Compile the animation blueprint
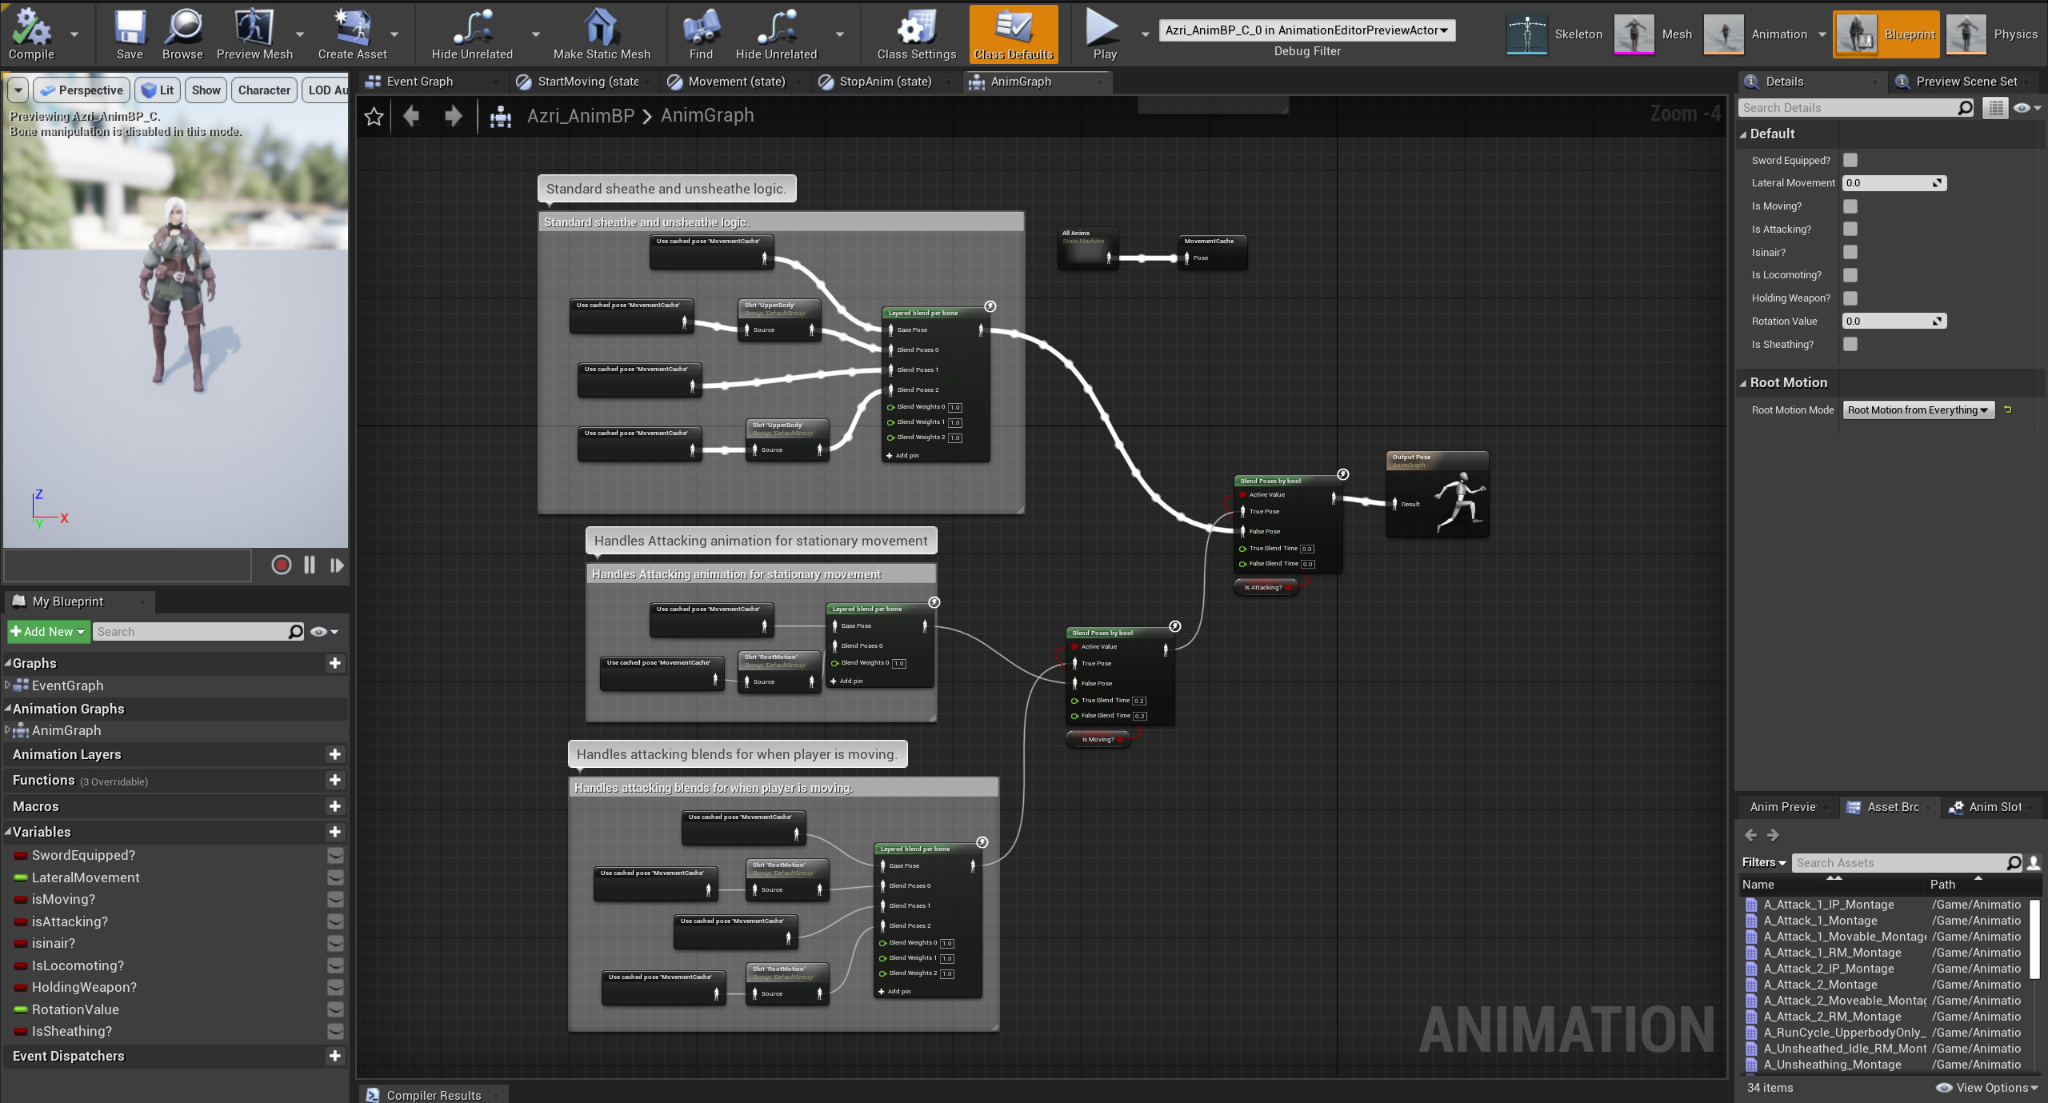This screenshot has width=2048, height=1103. click(x=32, y=34)
